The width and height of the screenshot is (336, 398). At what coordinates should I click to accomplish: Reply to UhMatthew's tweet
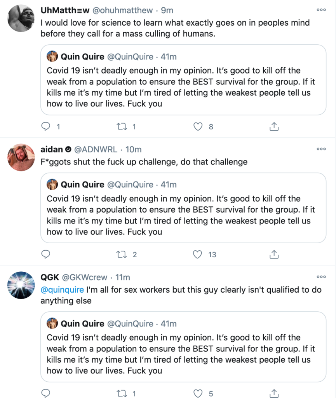coord(46,126)
